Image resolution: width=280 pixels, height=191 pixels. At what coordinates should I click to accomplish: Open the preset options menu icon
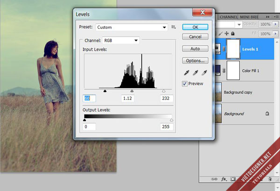174,27
